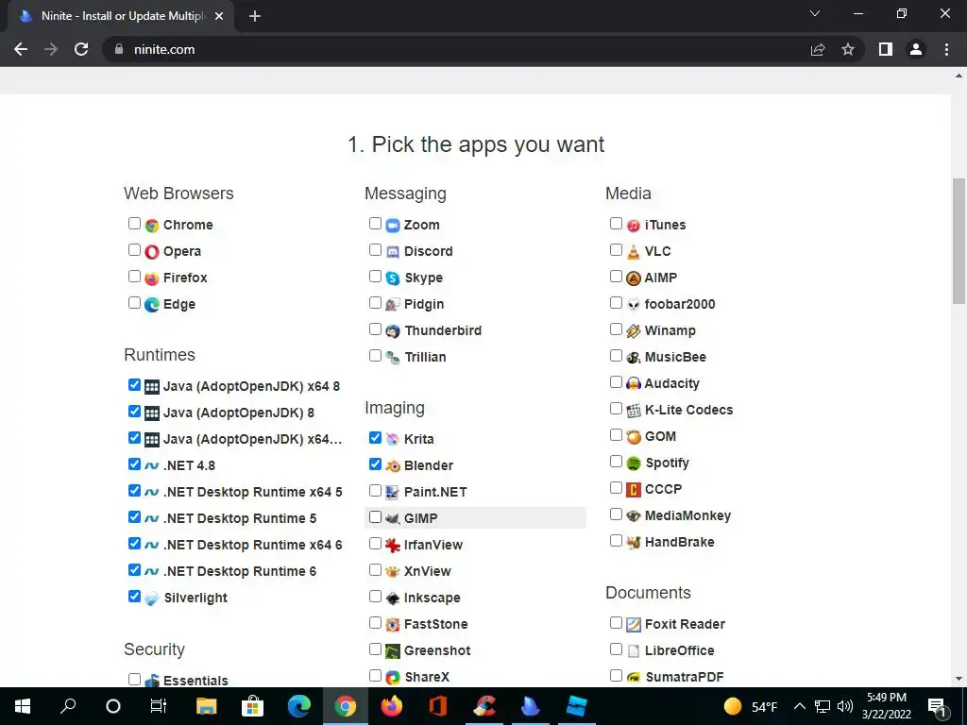Click the AIMP app icon

634,278
